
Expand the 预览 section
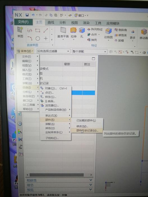click(x=59, y=189)
